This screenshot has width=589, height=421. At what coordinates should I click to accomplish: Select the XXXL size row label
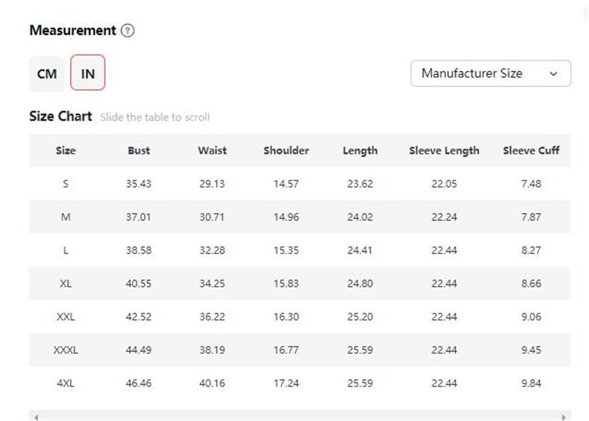[66, 350]
